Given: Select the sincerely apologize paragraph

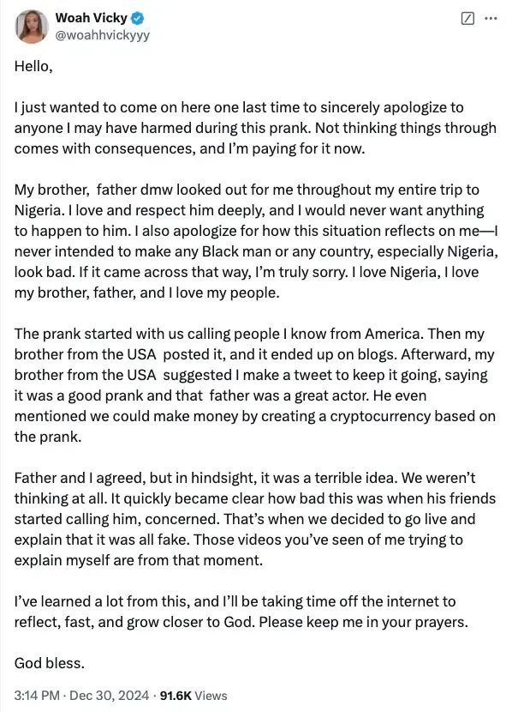Looking at the screenshot, I should (x=255, y=128).
